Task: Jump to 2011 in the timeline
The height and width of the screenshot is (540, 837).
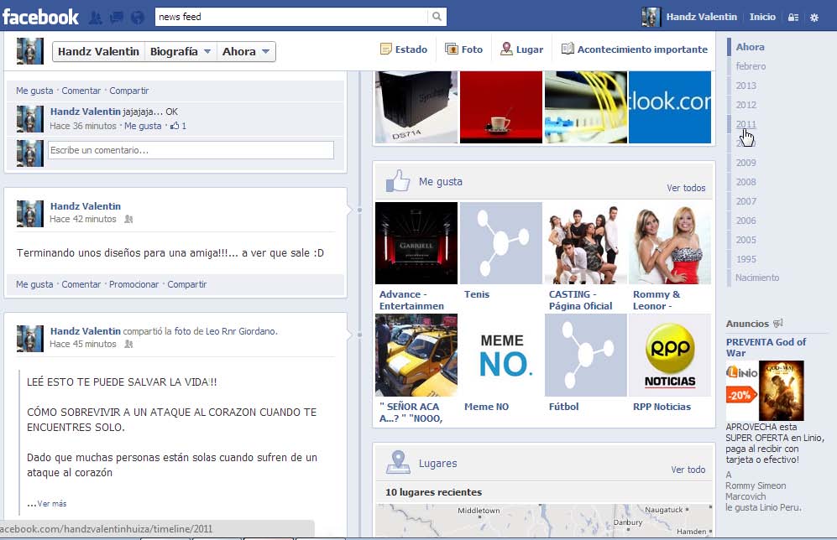Action: point(745,124)
